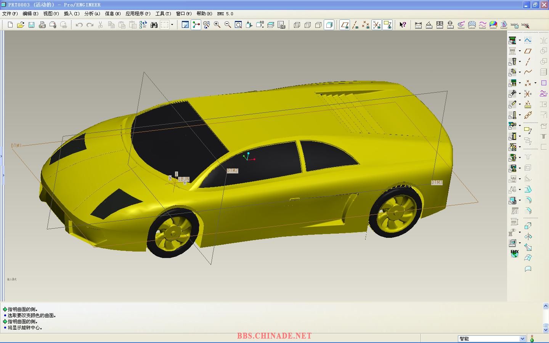Click the Zoom Out magnifier
The height and width of the screenshot is (343, 549).
point(228,25)
